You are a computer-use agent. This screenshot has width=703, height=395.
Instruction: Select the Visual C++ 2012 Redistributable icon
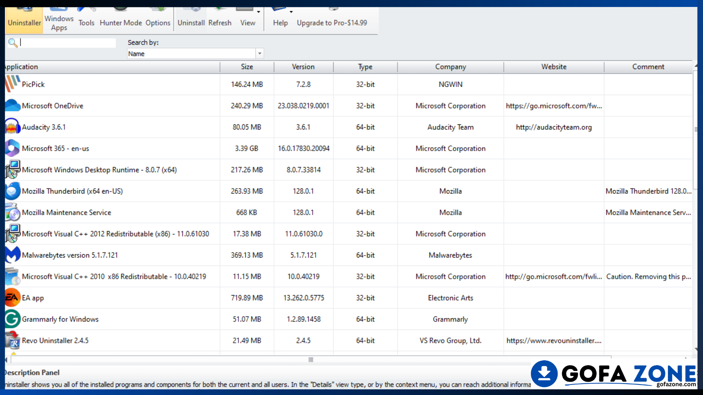12,233
